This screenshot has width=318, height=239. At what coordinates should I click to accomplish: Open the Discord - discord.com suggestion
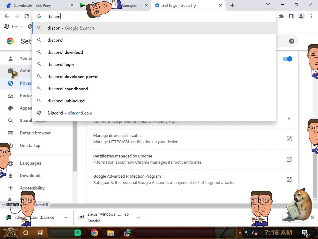(154, 113)
